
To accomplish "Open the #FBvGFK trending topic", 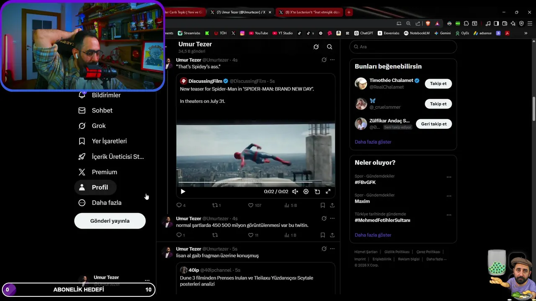I will coord(365,182).
